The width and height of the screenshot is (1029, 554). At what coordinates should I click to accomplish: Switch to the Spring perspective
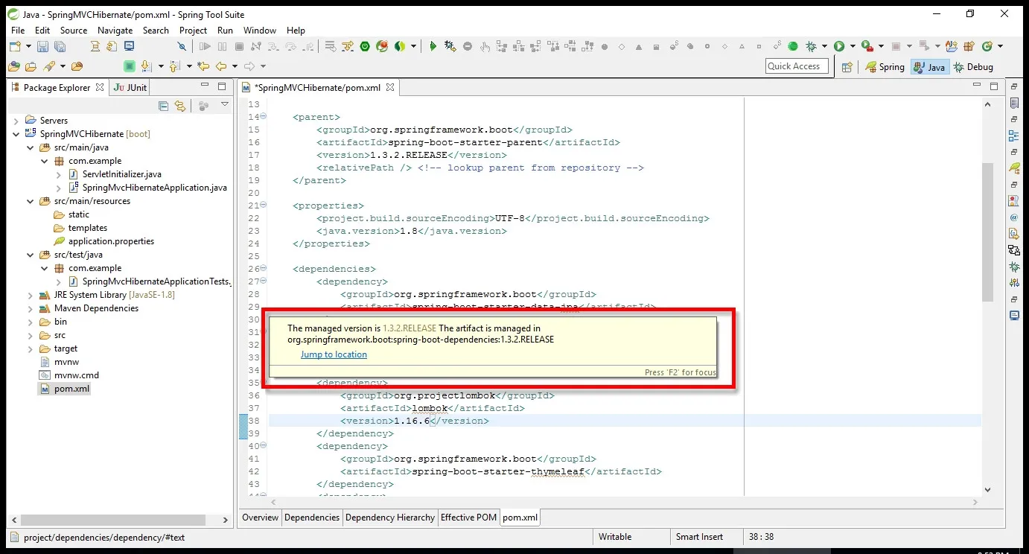885,67
